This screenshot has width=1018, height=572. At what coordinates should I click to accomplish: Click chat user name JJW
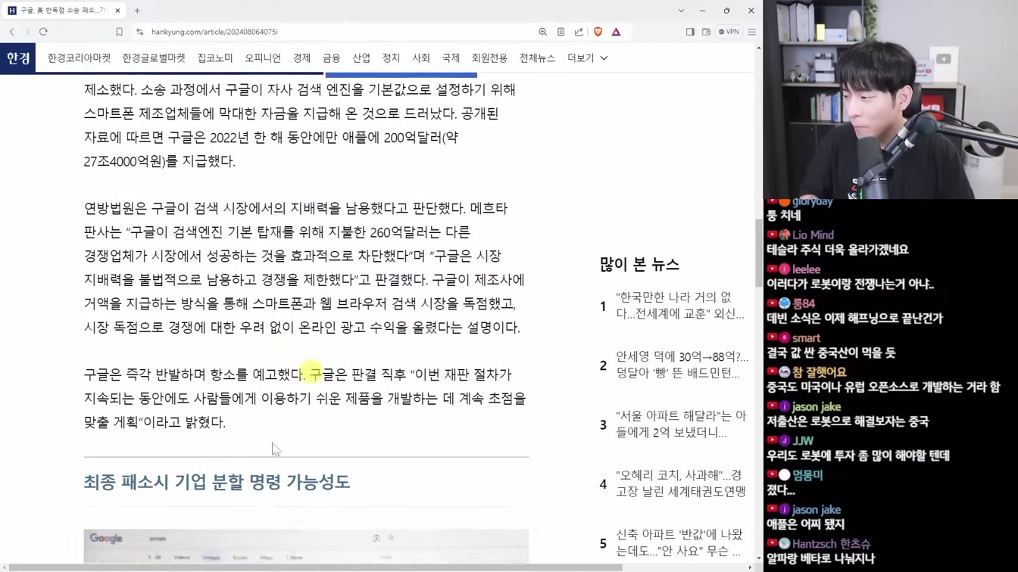click(x=803, y=441)
